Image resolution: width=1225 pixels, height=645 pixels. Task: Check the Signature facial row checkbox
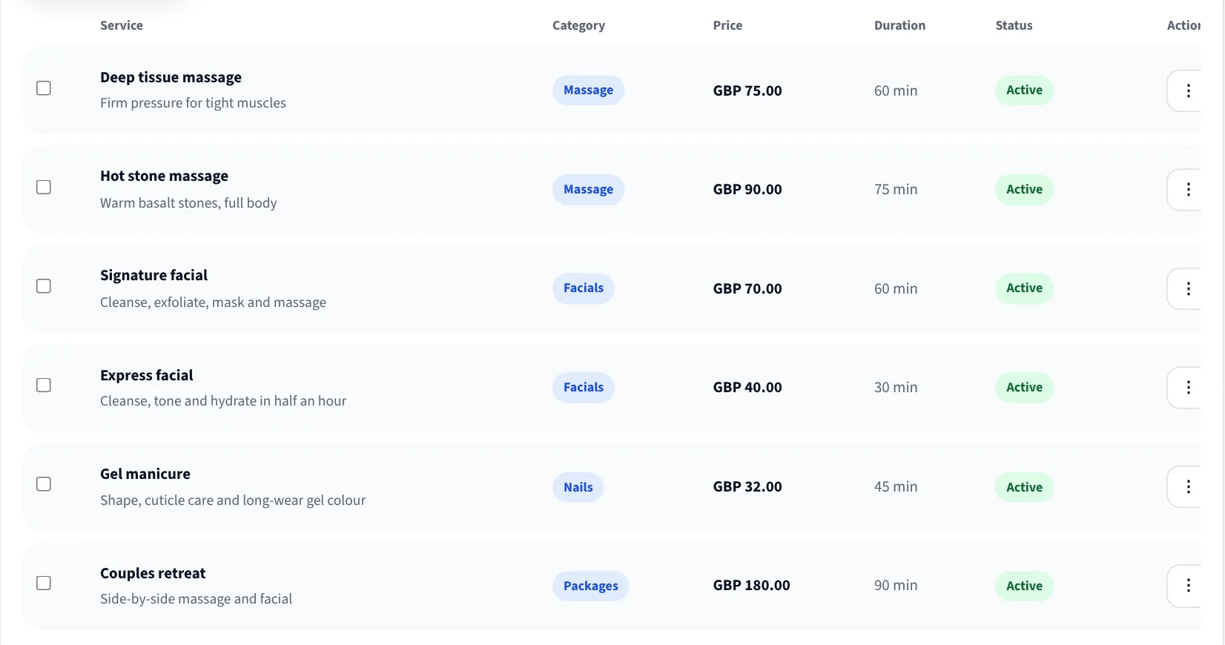point(44,286)
